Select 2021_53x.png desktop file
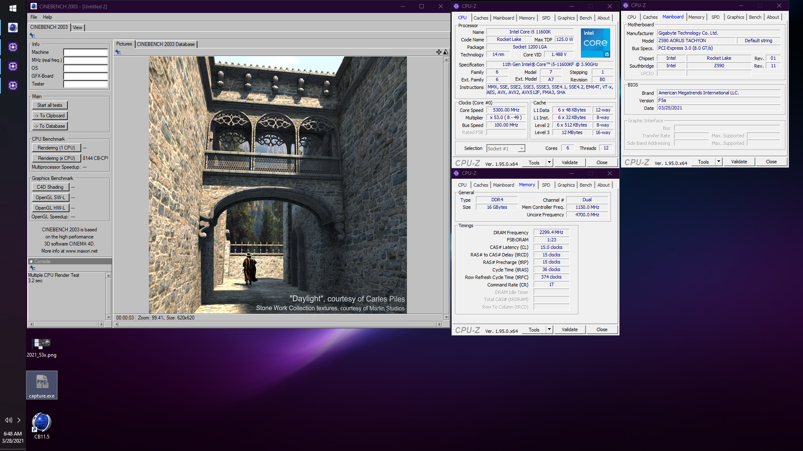 42,348
